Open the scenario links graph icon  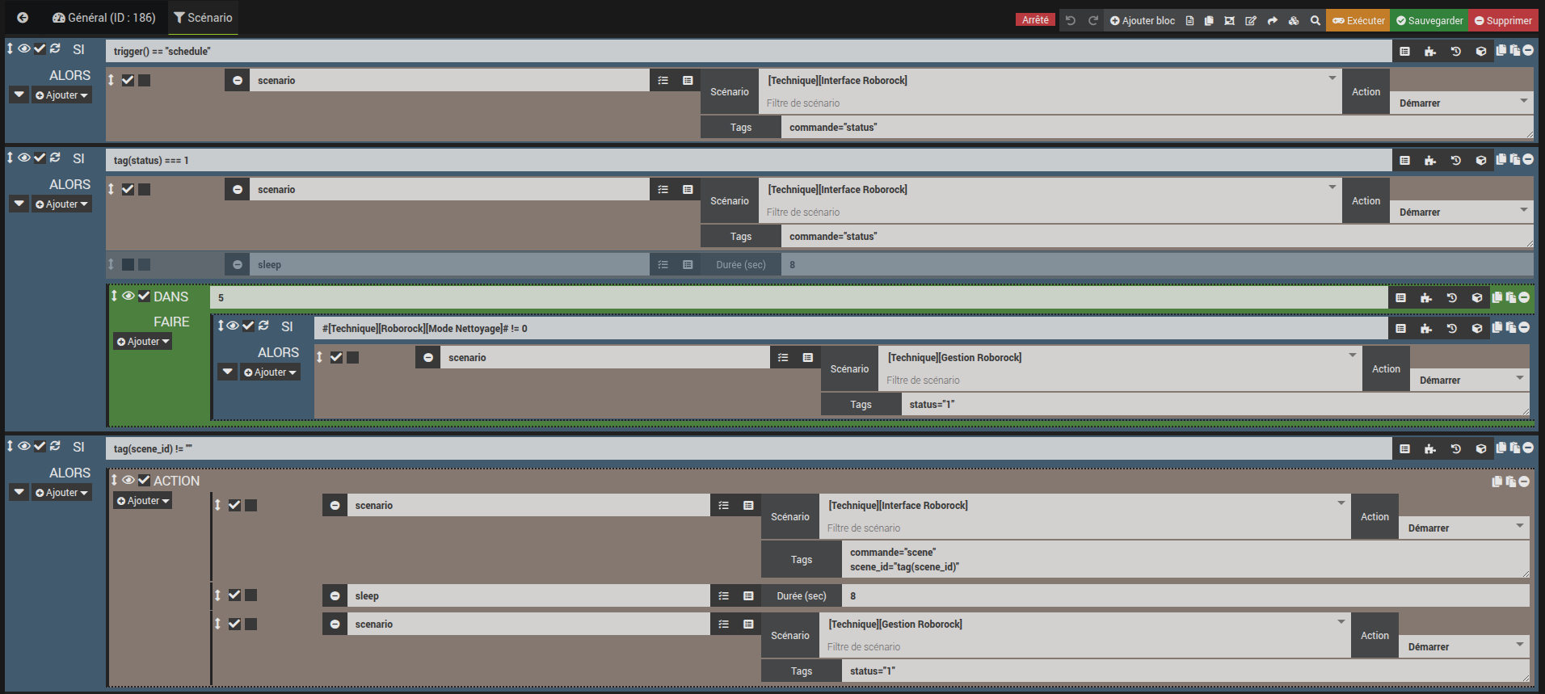(1230, 20)
